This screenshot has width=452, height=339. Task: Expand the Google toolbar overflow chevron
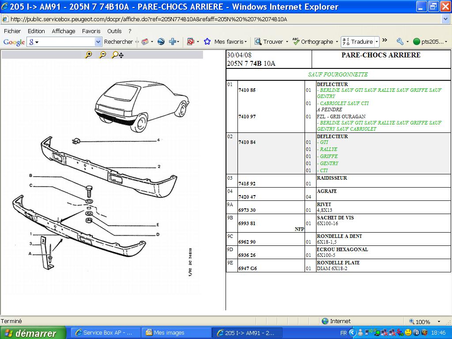(384, 40)
